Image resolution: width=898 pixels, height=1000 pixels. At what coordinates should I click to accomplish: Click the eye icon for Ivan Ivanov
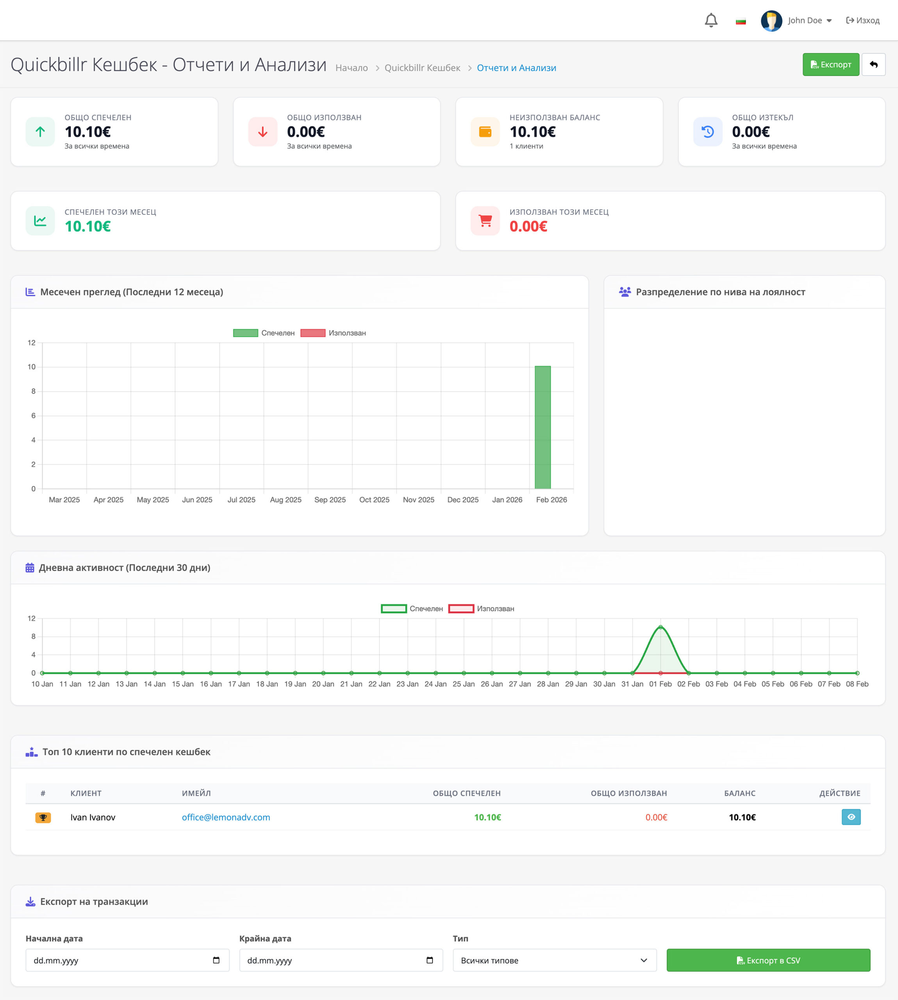click(x=851, y=817)
